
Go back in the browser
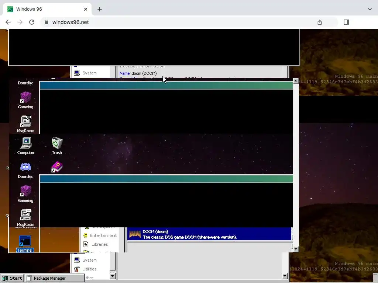pyautogui.click(x=8, y=22)
